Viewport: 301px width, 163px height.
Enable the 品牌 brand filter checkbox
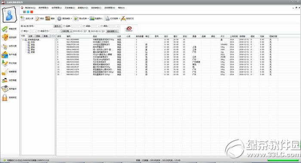click(x=64, y=26)
